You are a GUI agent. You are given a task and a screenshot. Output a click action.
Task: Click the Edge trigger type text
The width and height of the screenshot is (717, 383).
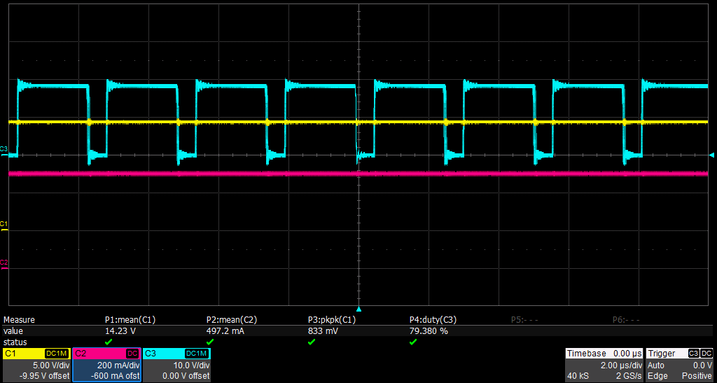tap(656, 376)
